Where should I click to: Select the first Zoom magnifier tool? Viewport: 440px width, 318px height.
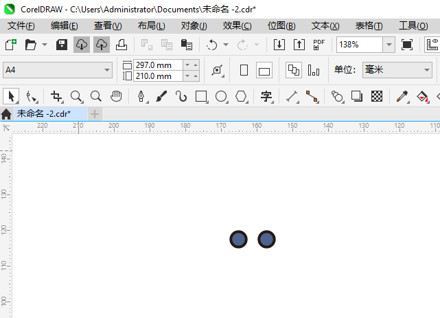point(76,97)
